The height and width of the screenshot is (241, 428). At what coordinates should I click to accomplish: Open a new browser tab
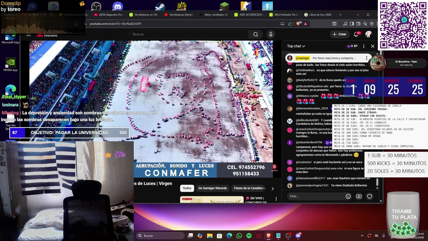click(x=340, y=15)
